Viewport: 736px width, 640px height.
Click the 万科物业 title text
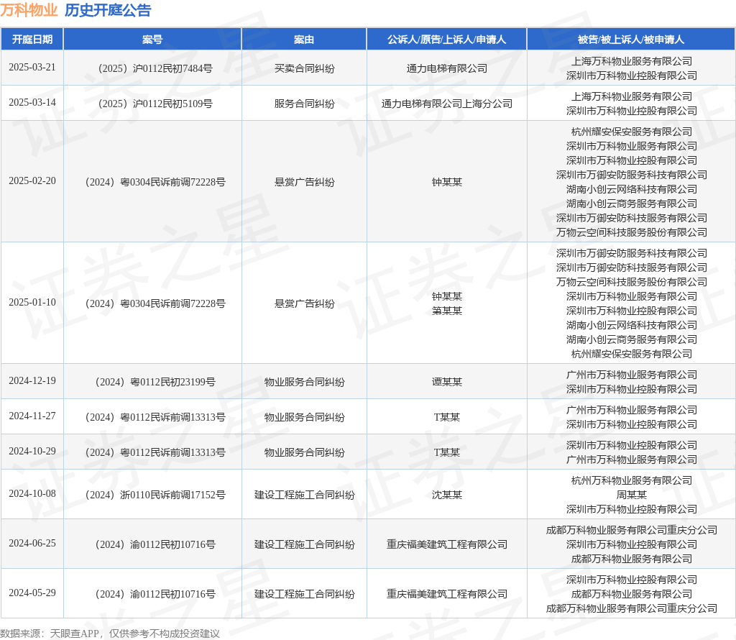[29, 10]
